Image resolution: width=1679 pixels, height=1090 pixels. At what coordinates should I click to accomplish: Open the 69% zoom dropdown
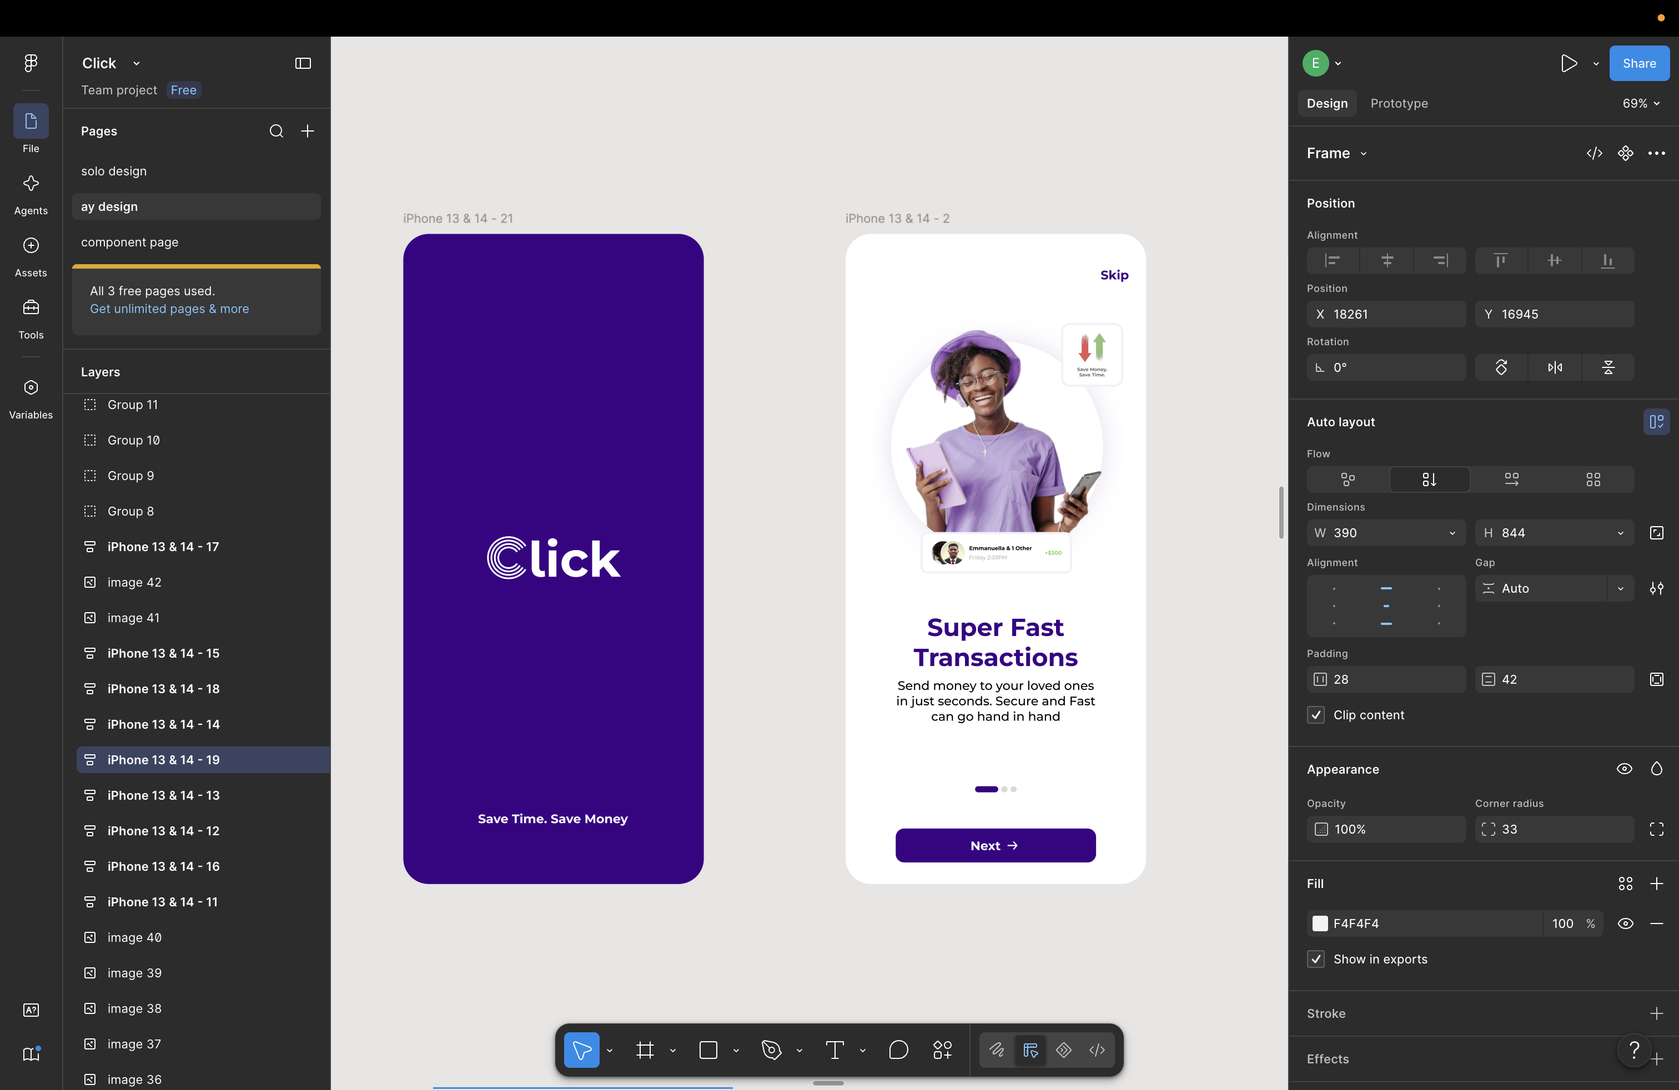[1641, 104]
